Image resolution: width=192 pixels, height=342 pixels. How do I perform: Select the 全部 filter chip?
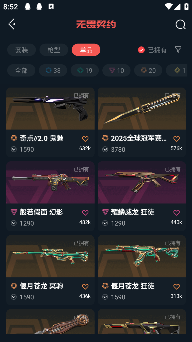(21, 70)
